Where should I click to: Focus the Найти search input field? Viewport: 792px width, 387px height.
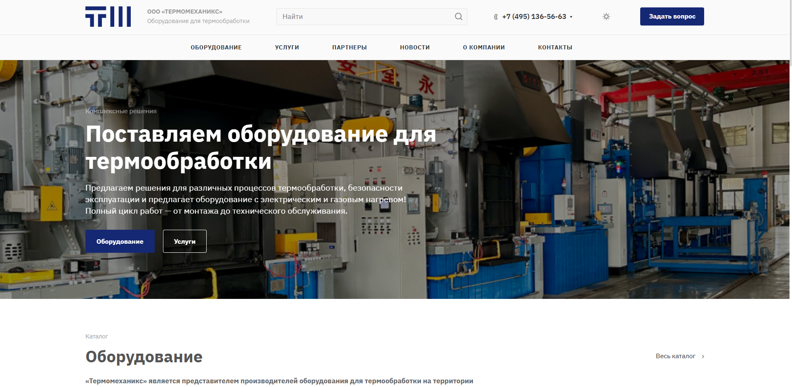pyautogui.click(x=365, y=16)
